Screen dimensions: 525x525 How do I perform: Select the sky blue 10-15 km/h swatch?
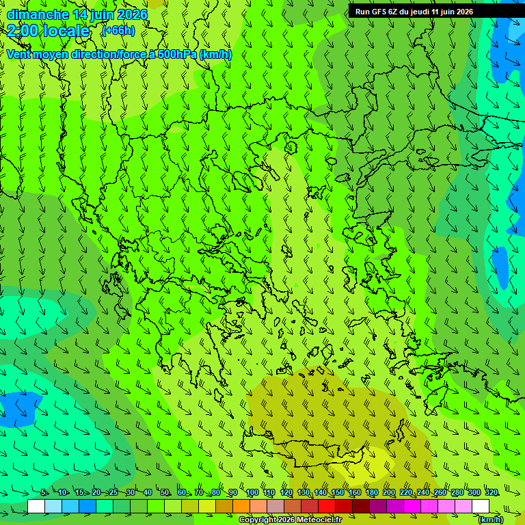click(70, 506)
